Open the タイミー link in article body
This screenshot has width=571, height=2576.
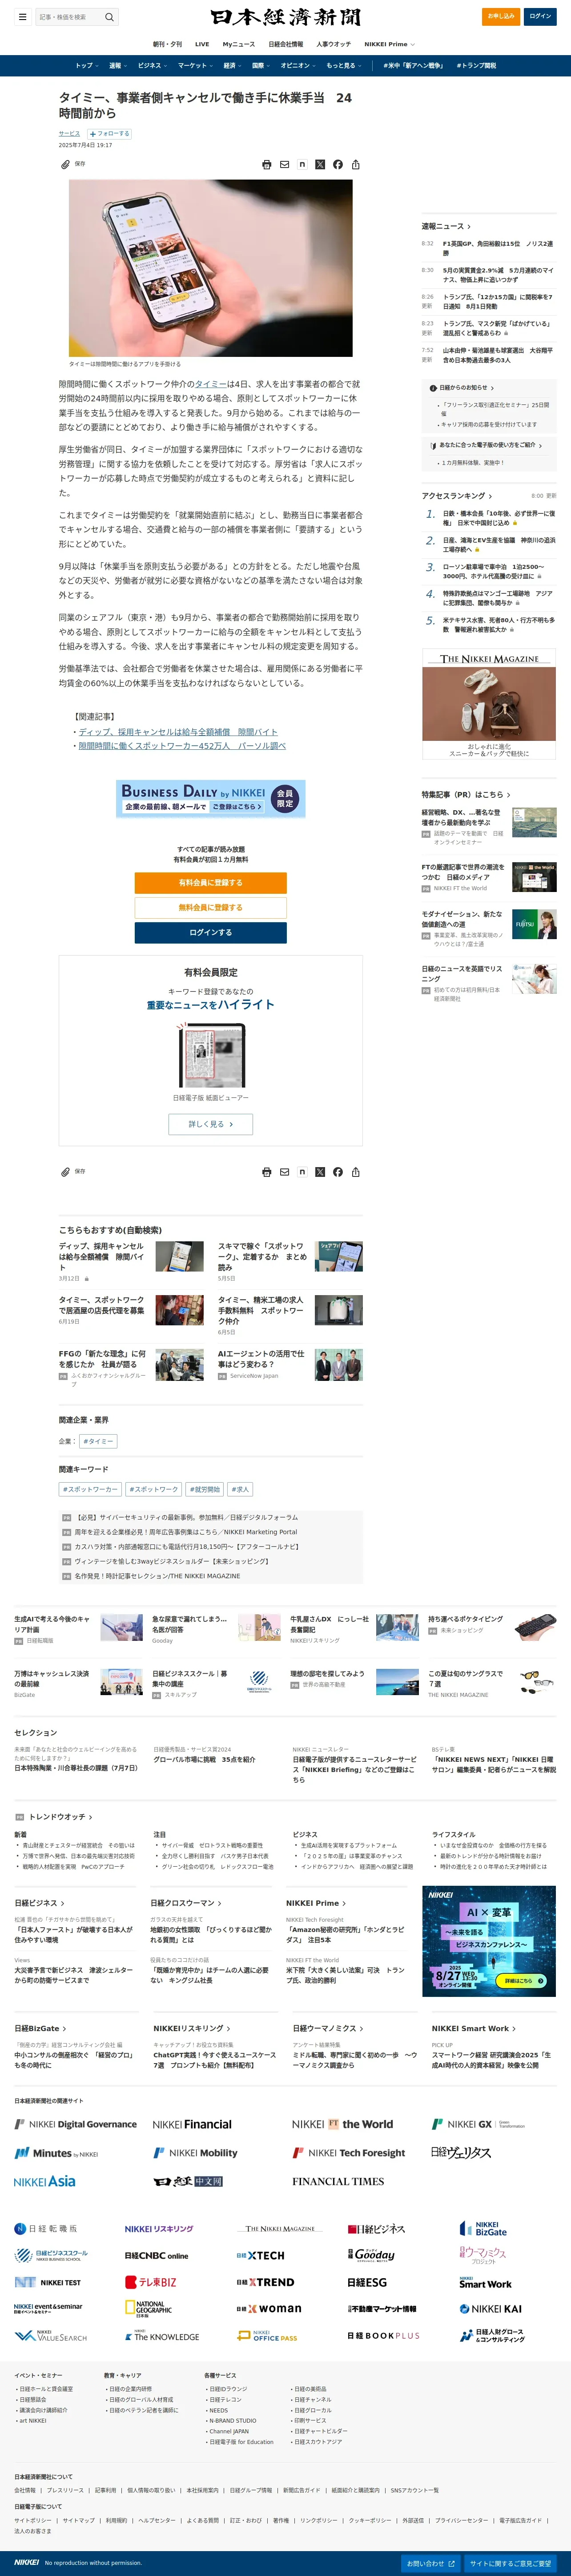(x=210, y=384)
